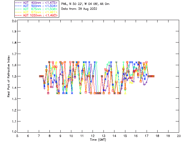Click the Time (GMT) axis title
This screenshot has height=147, width=184.
(x=98, y=140)
